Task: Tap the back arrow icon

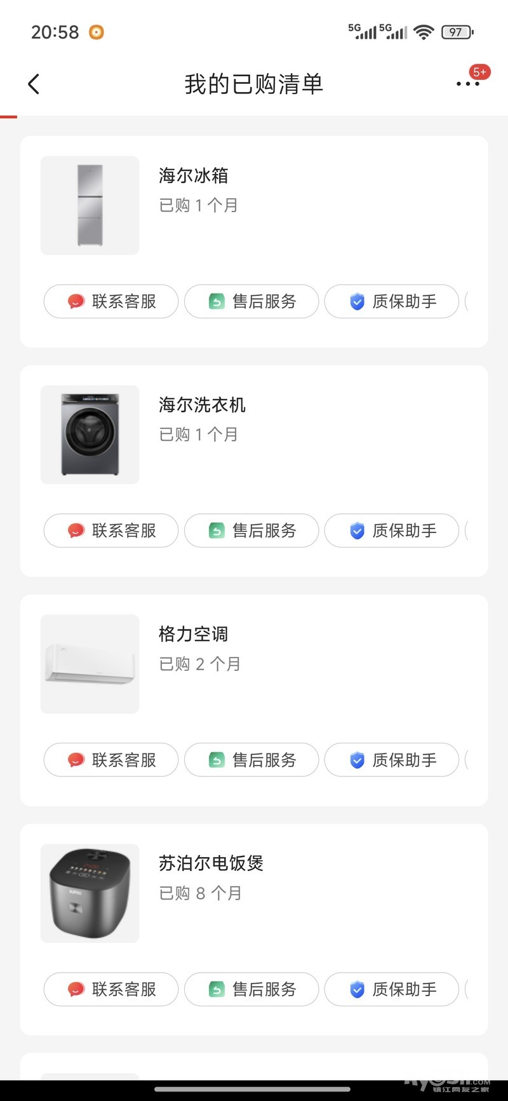Action: [x=34, y=84]
